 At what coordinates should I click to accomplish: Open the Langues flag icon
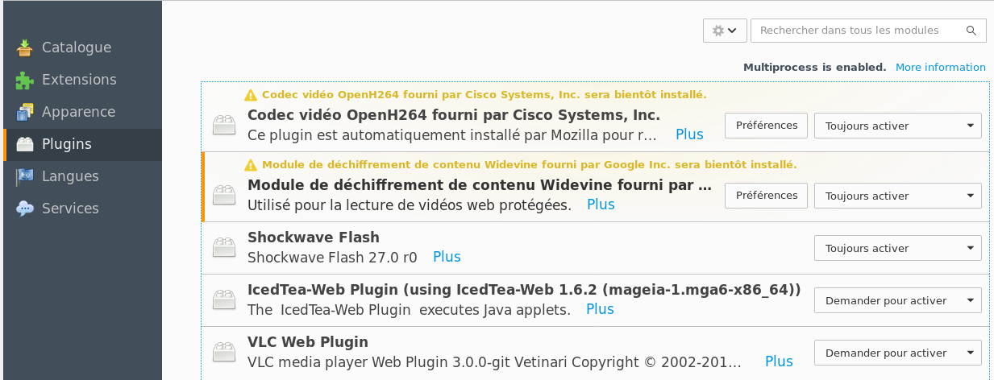(x=25, y=176)
